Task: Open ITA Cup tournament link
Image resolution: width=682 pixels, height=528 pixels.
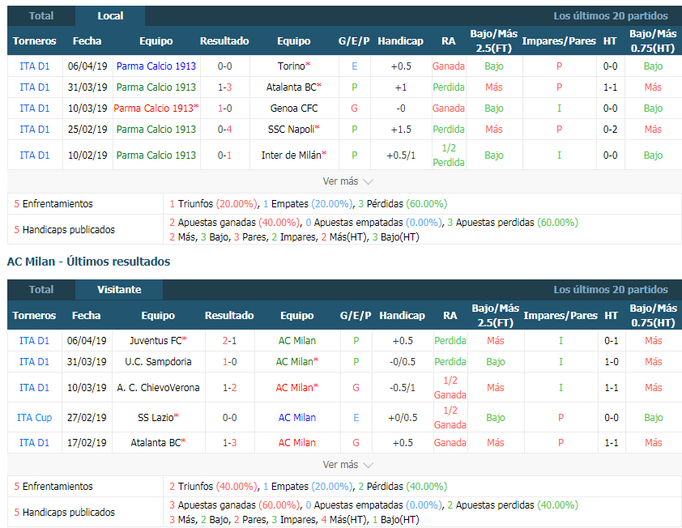Action: pyautogui.click(x=34, y=418)
